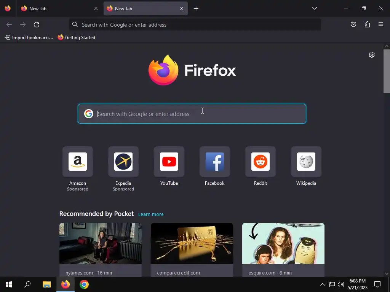This screenshot has width=390, height=292.
Task: Open Windows taskbar search
Action: [27, 284]
